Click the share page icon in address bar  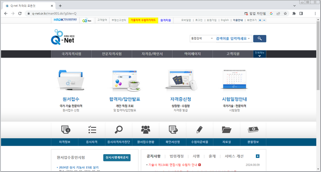tap(278, 13)
